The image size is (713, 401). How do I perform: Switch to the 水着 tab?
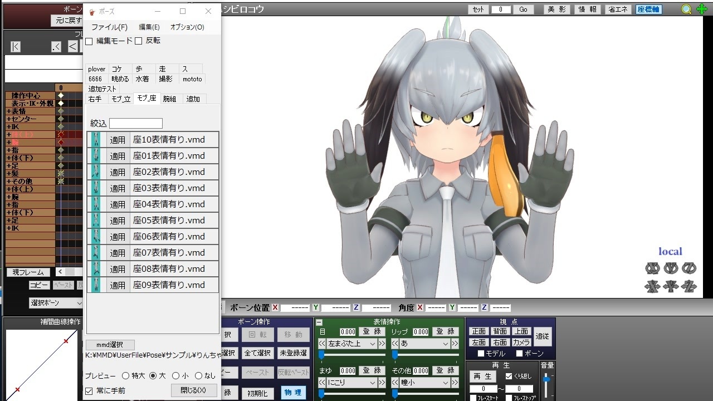tap(143, 79)
